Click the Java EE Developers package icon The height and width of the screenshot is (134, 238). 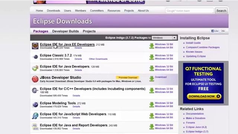(x=35, y=46)
